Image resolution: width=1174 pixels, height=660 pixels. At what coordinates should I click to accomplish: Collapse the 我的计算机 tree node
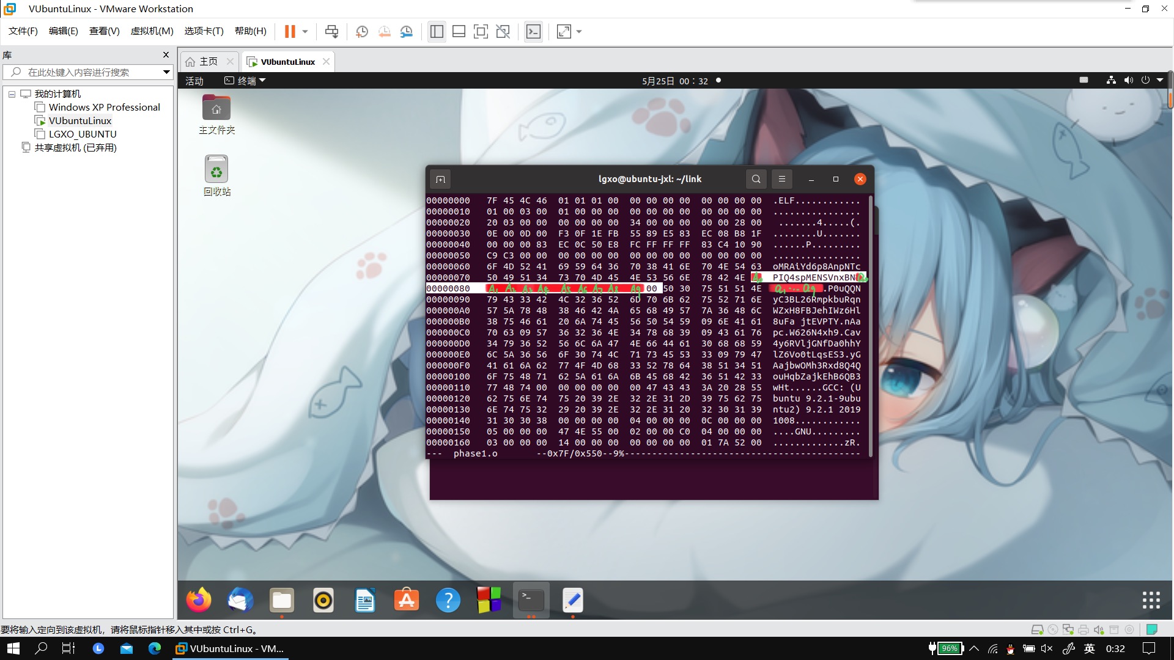pos(12,94)
